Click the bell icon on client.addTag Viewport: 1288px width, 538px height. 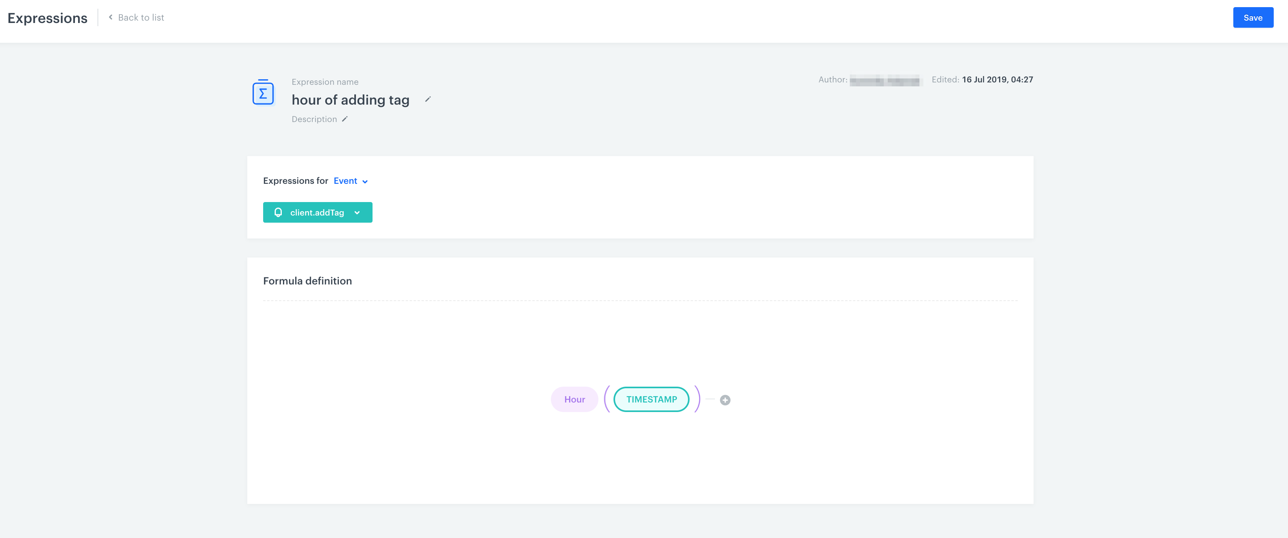(279, 212)
